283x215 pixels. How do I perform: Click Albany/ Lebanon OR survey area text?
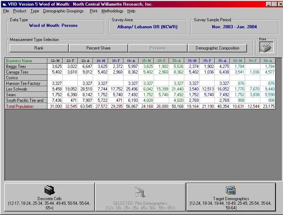click(x=147, y=27)
